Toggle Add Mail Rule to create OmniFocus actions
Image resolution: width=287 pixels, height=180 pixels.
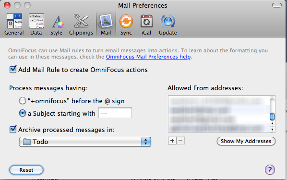(13, 70)
